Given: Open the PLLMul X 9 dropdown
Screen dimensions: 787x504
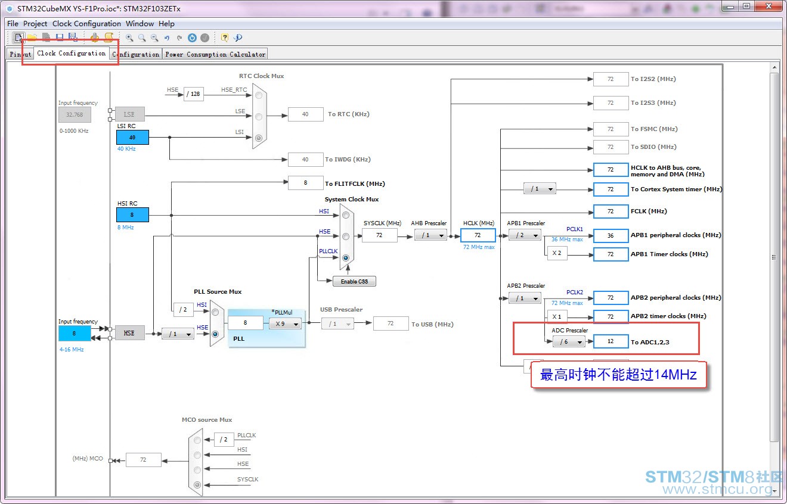Looking at the screenshot, I should [x=285, y=323].
